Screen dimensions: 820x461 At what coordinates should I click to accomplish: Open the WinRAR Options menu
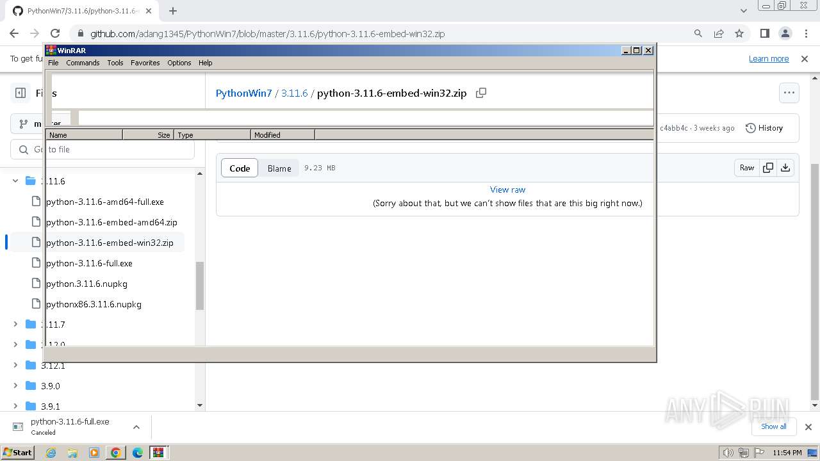click(x=179, y=63)
